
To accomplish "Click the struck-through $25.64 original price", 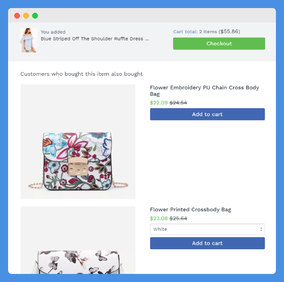I will point(178,218).
